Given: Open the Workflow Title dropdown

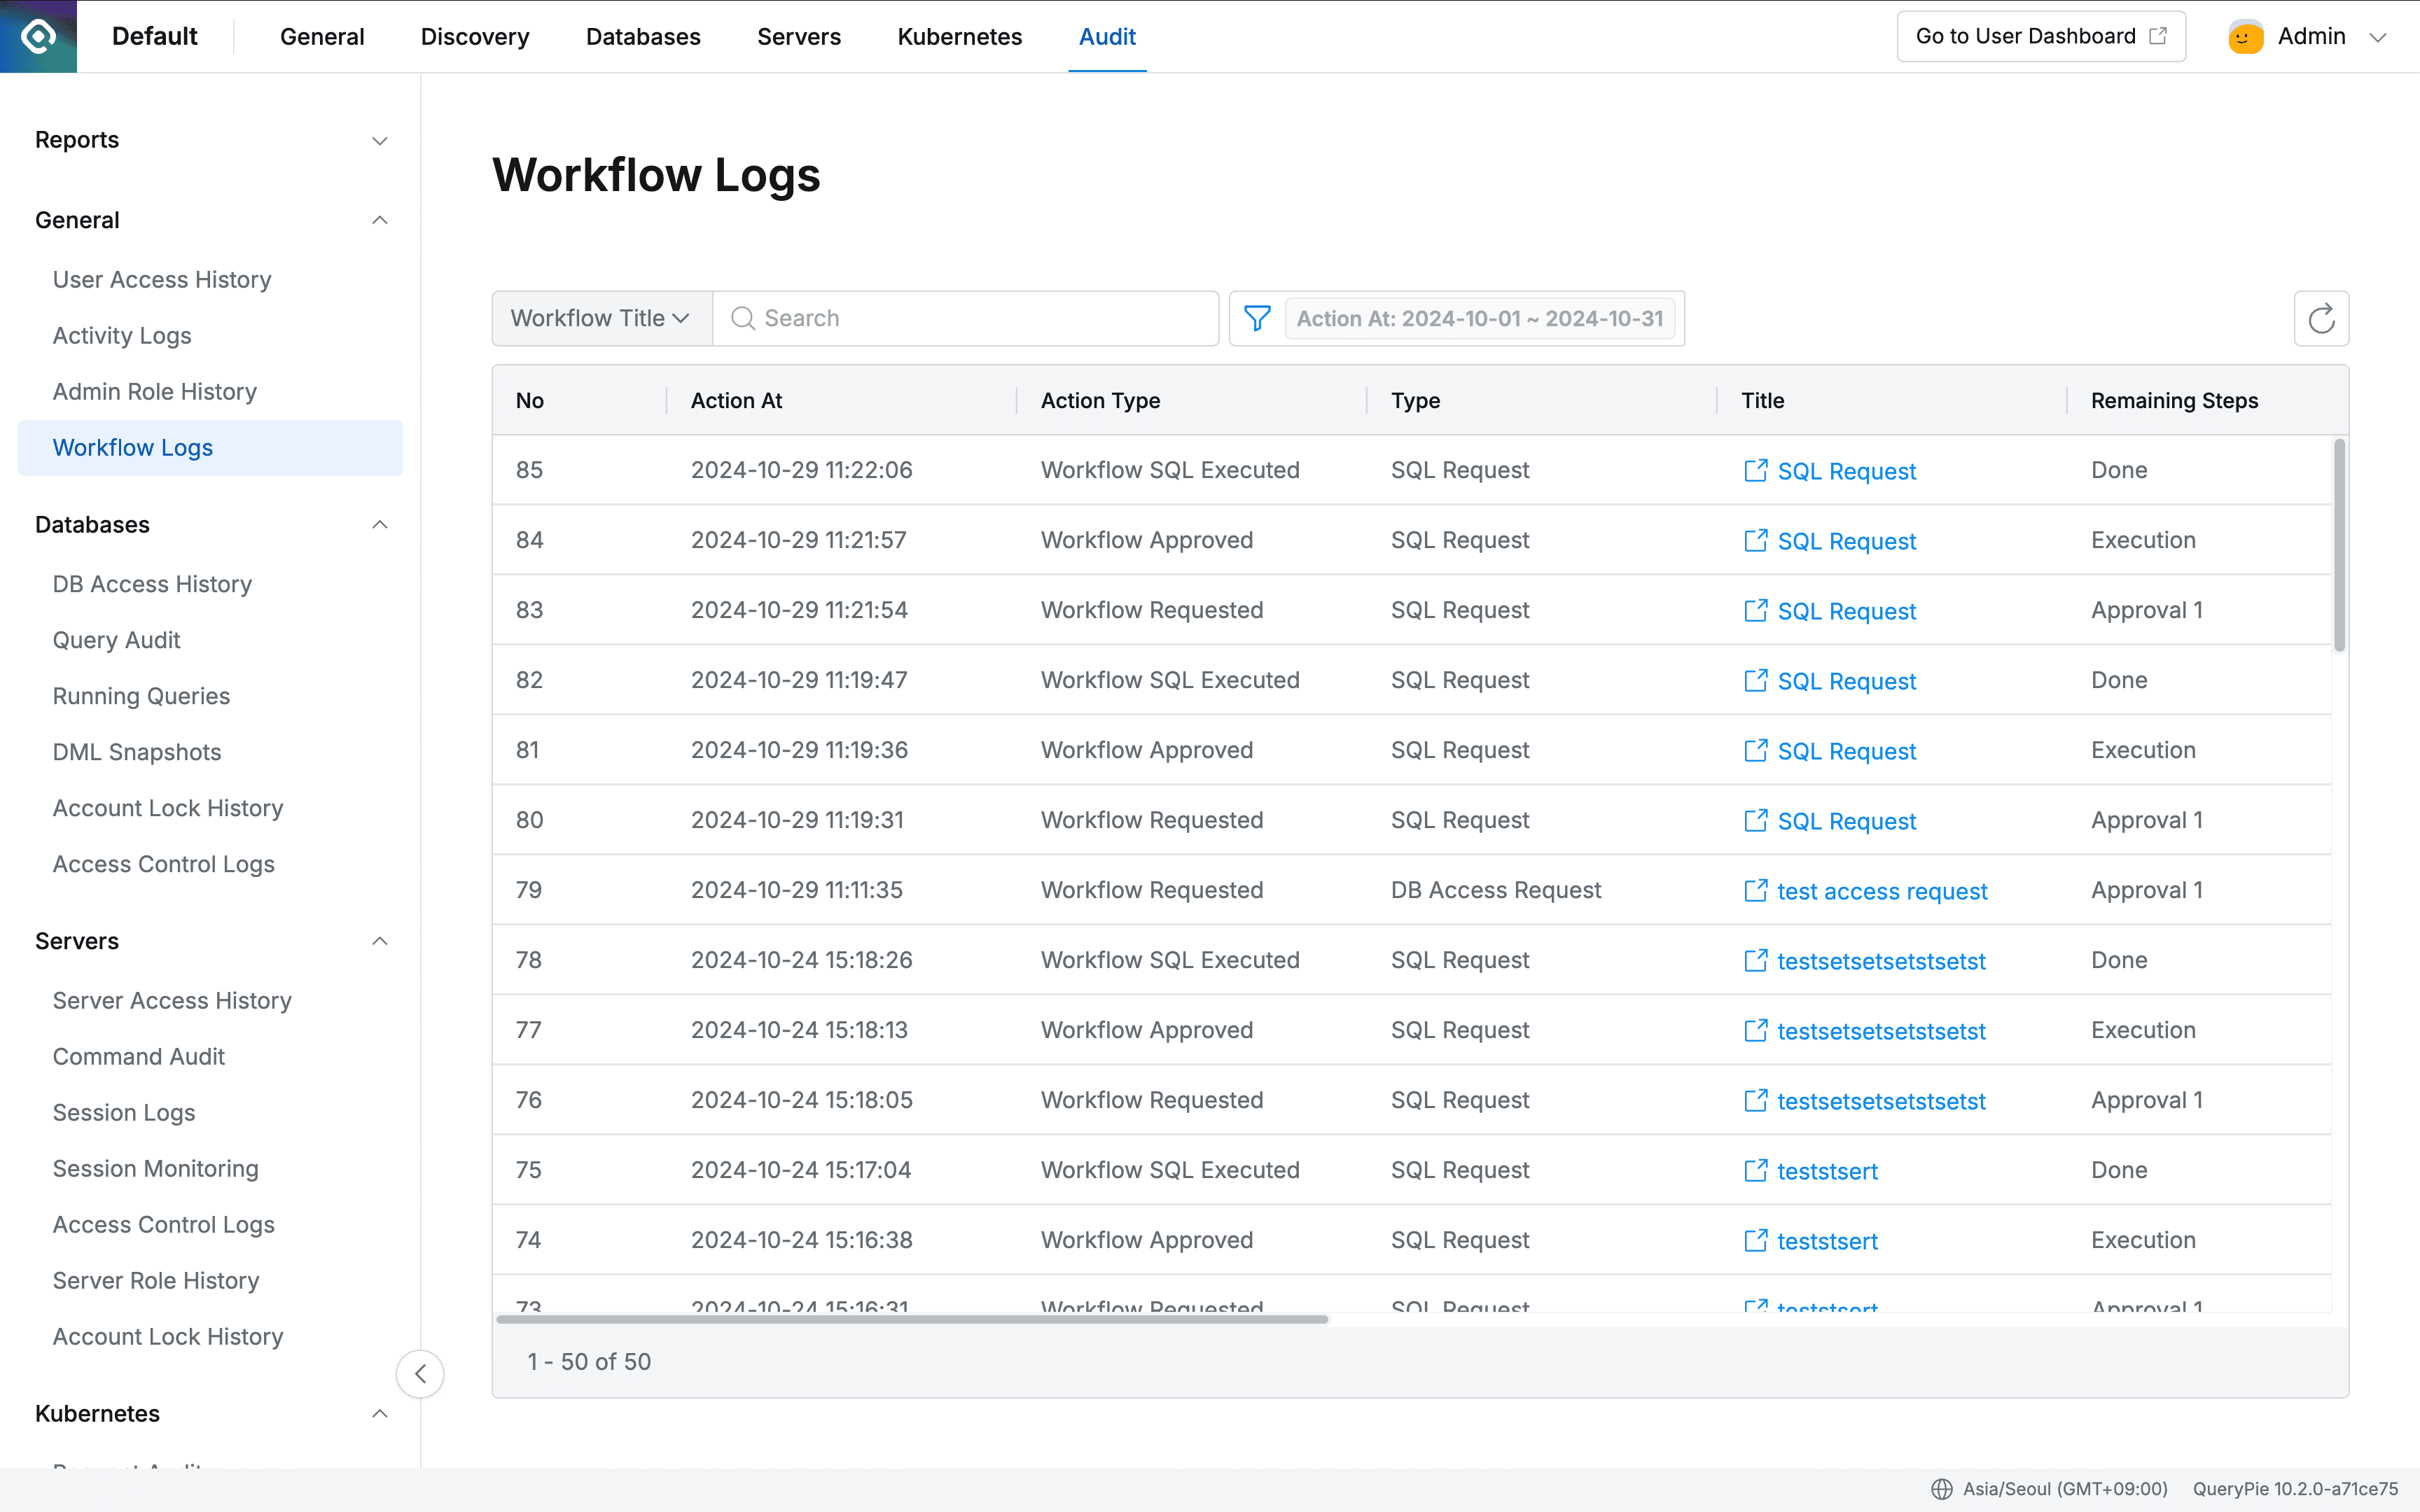Looking at the screenshot, I should point(600,318).
